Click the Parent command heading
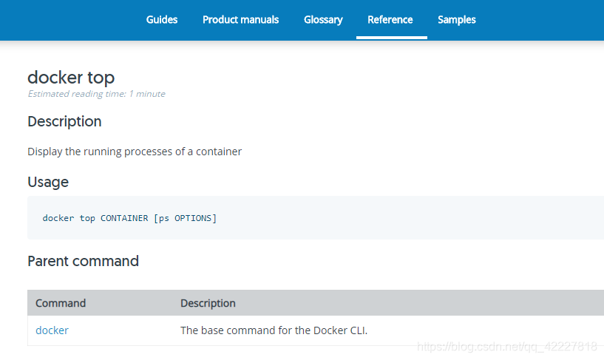This screenshot has width=604, height=360. pos(84,261)
